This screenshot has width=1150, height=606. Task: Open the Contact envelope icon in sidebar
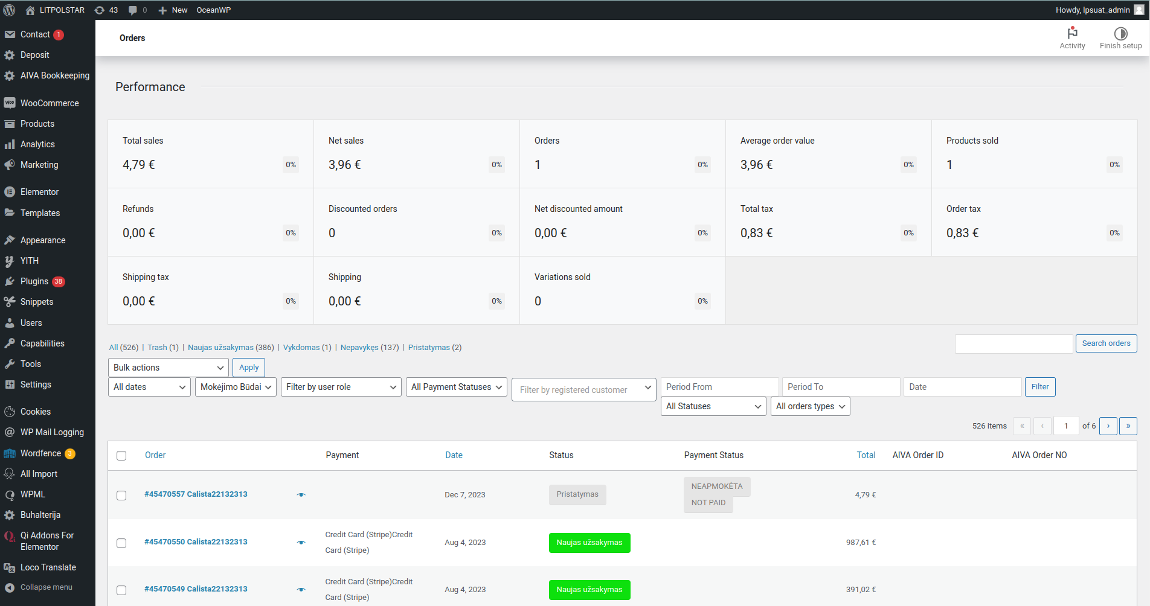tap(10, 34)
